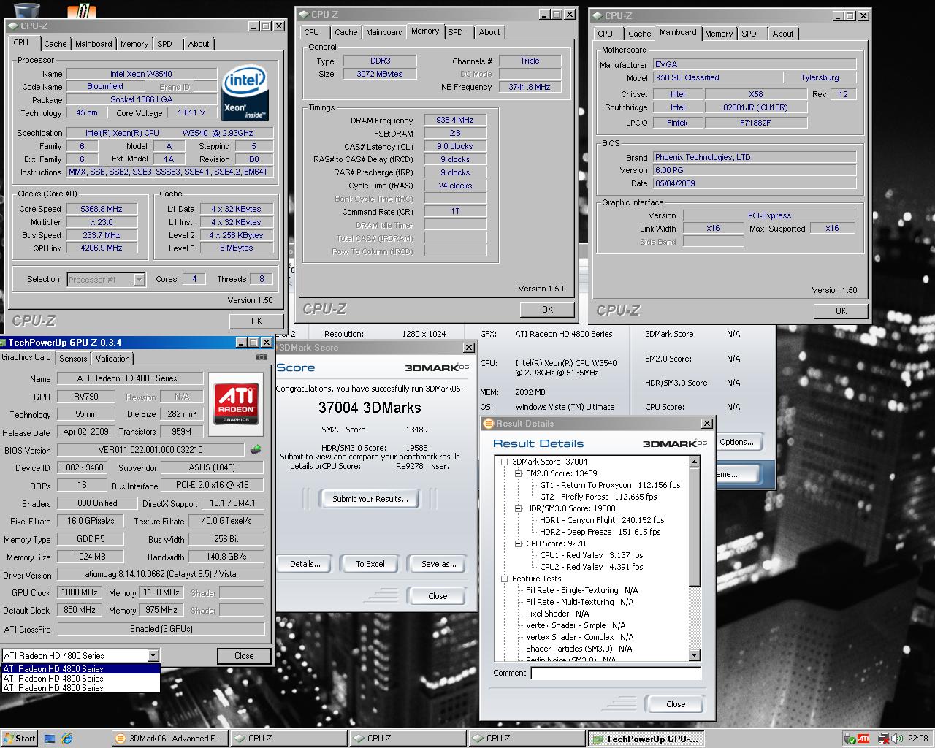Click the Start button
The image size is (935, 748).
[20, 739]
